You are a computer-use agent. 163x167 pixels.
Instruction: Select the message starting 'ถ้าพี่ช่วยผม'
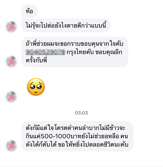(75, 52)
